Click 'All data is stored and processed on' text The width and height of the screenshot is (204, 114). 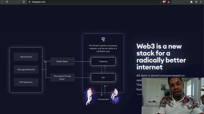point(161,75)
